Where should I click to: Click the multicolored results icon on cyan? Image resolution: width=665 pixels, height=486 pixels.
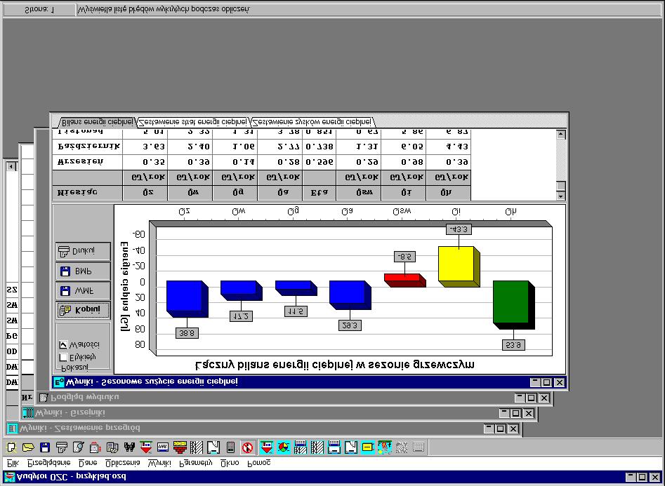385,447
